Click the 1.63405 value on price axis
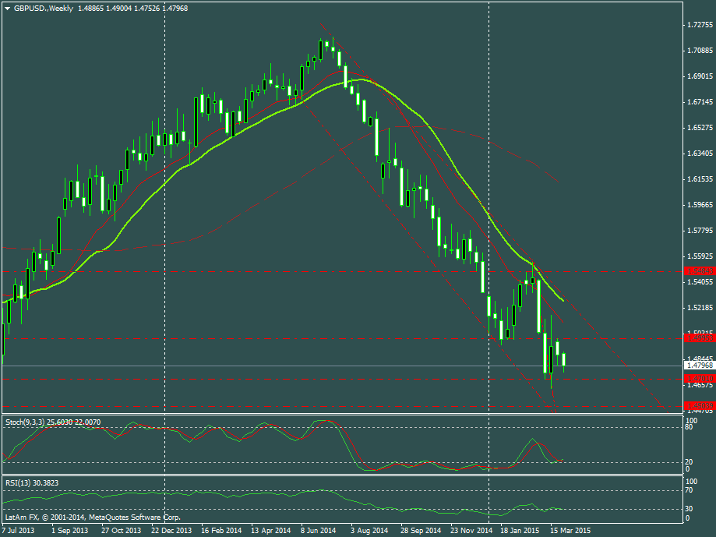This screenshot has width=716, height=537. (698, 154)
